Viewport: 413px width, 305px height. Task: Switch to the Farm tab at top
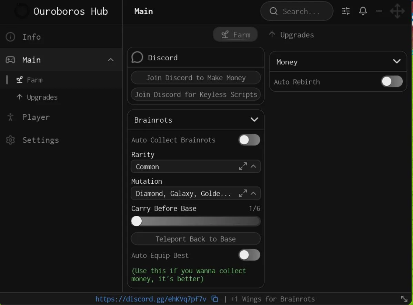pos(235,34)
